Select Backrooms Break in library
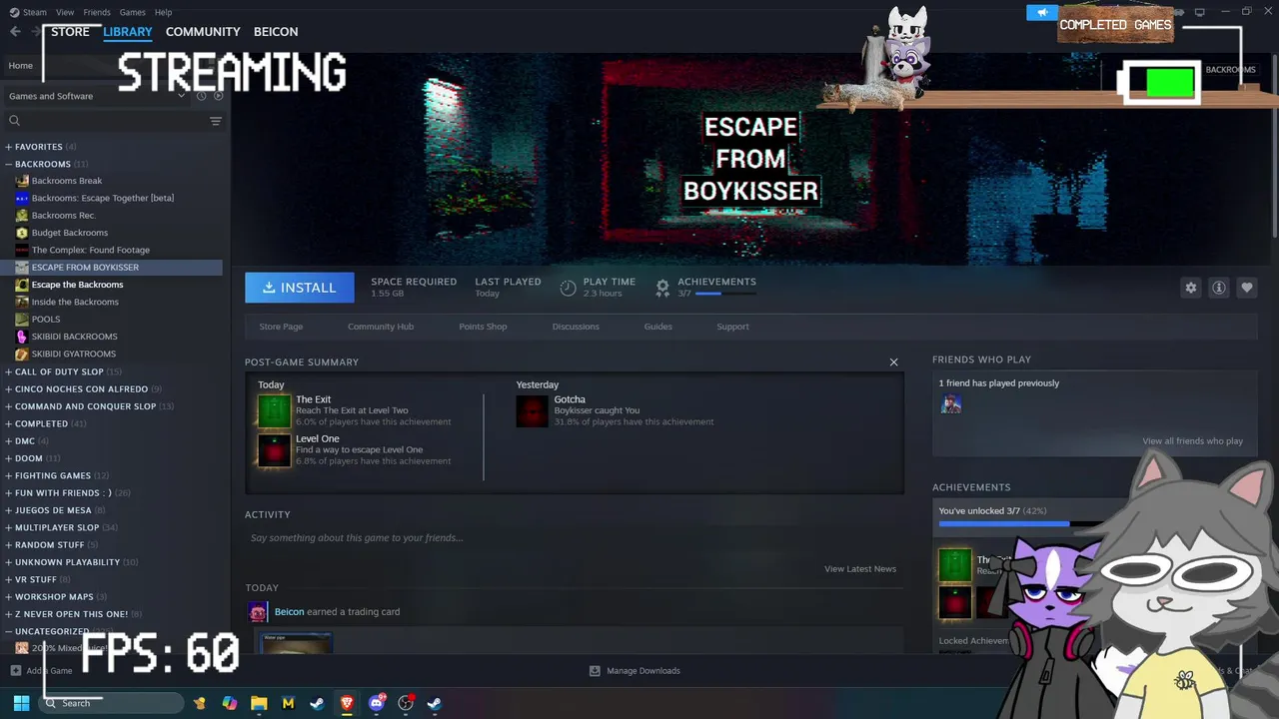Image resolution: width=1279 pixels, height=719 pixels. click(67, 181)
